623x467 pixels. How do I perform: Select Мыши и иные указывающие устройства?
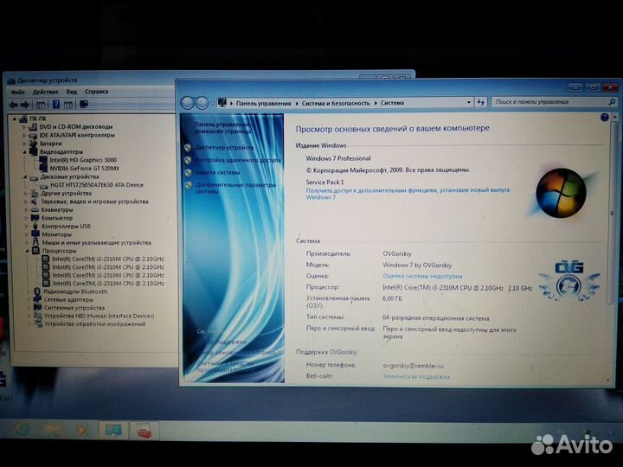pyautogui.click(x=97, y=243)
